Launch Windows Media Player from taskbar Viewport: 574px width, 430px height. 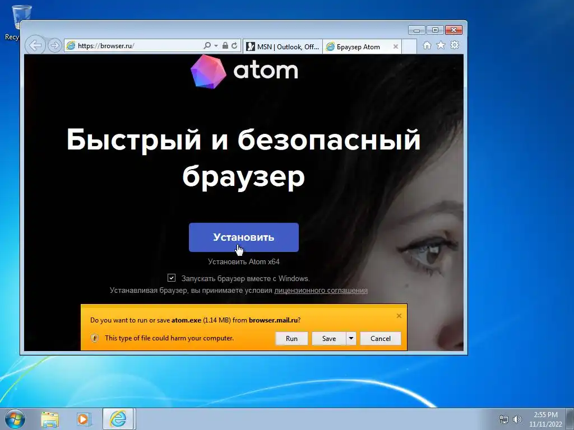click(84, 419)
